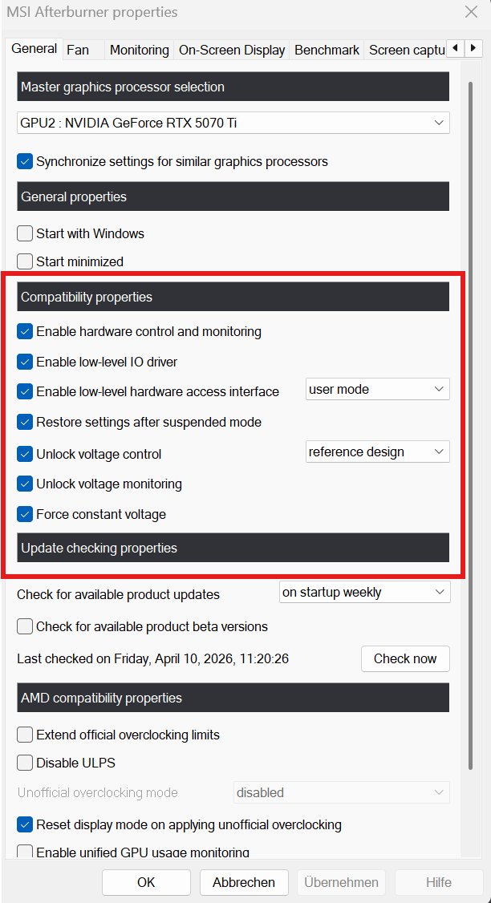Close the MSI Afterburner properties window

click(471, 12)
